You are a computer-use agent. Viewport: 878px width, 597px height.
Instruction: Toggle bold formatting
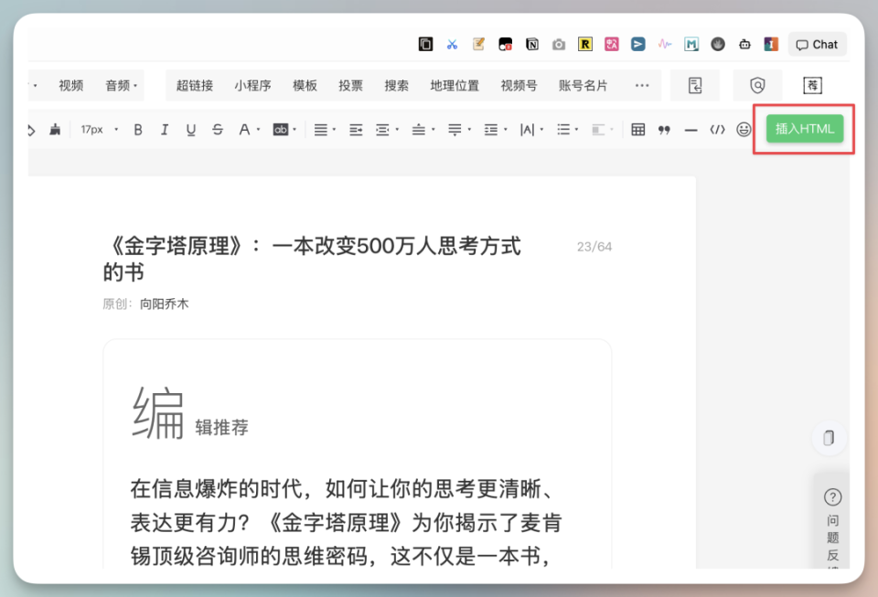coord(138,130)
